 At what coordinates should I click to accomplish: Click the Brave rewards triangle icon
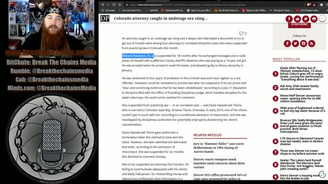(314, 5)
